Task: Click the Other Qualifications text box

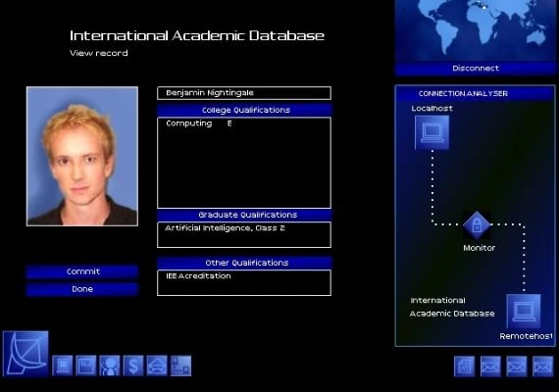Action: tap(244, 282)
